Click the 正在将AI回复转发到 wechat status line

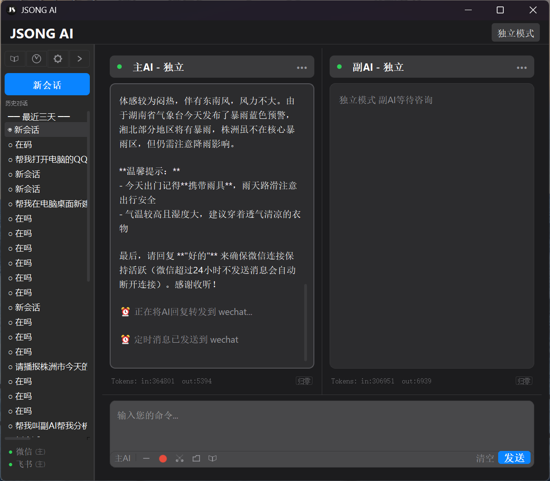193,312
